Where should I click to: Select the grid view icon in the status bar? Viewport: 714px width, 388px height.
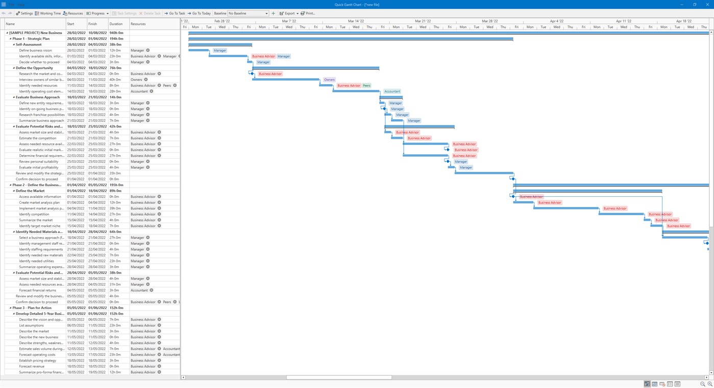pyautogui.click(x=654, y=384)
